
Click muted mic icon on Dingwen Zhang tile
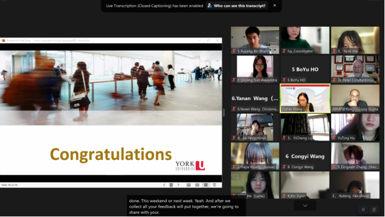[x=334, y=167]
